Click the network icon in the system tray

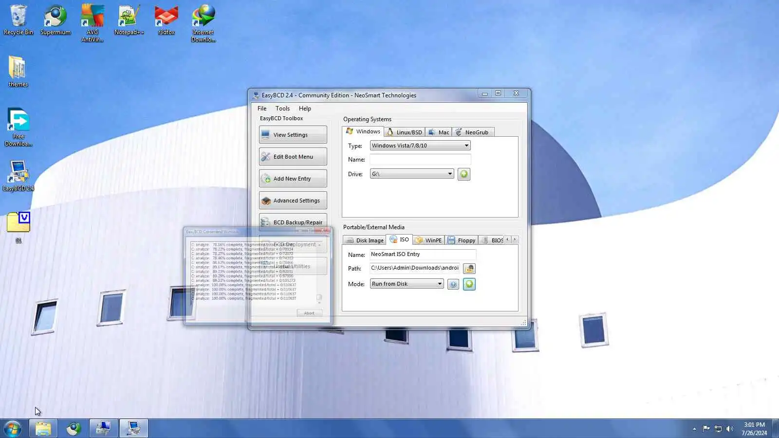pos(718,429)
